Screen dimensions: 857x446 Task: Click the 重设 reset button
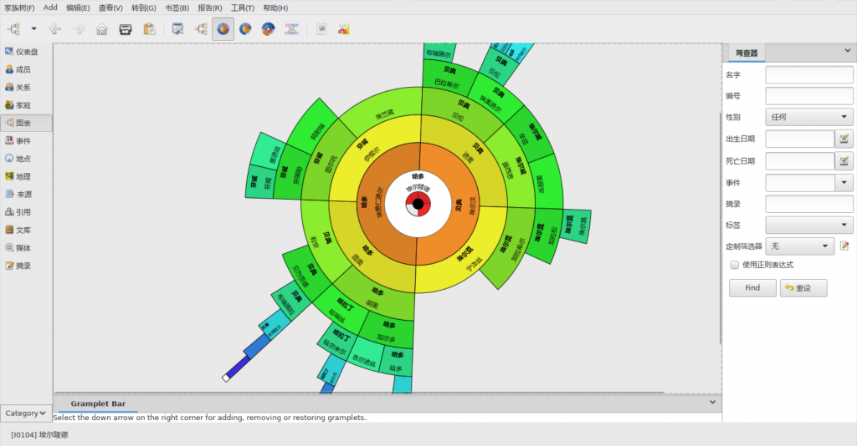click(x=803, y=288)
